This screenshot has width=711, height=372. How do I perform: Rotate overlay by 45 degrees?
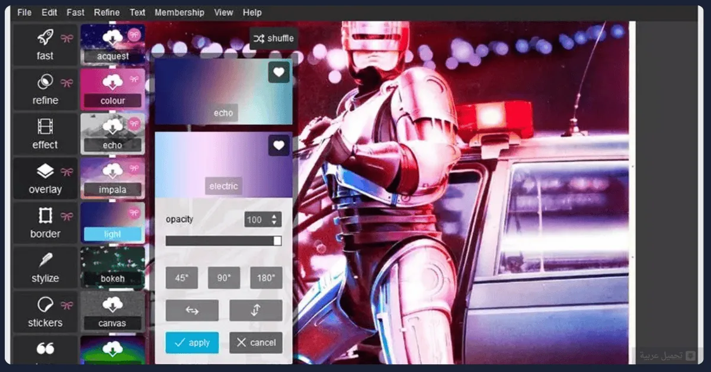click(x=182, y=278)
